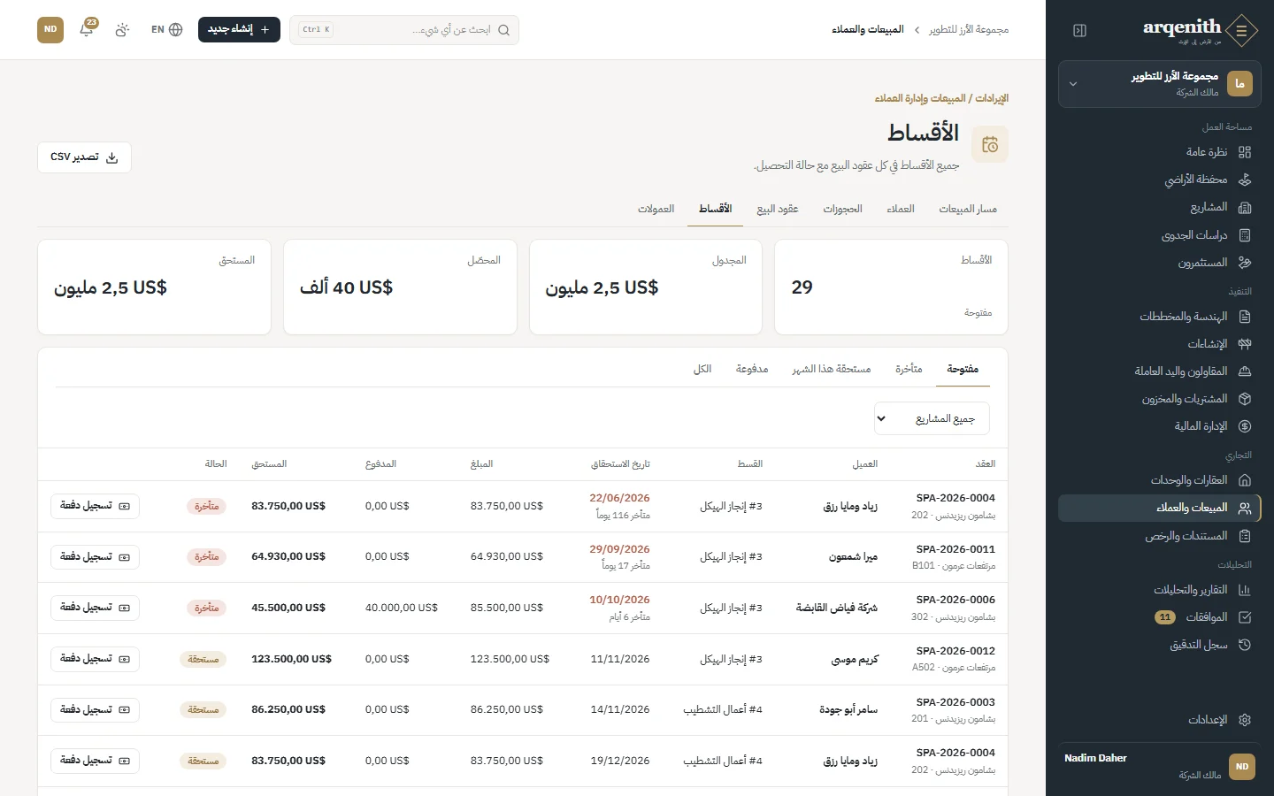Record payment for ميرا شمعون installment
Screen dimensions: 1274x796
pyautogui.click(x=95, y=557)
